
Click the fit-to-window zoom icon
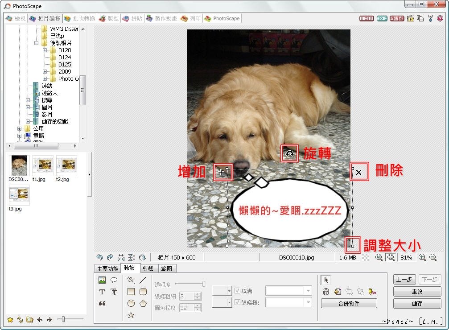[391, 257]
